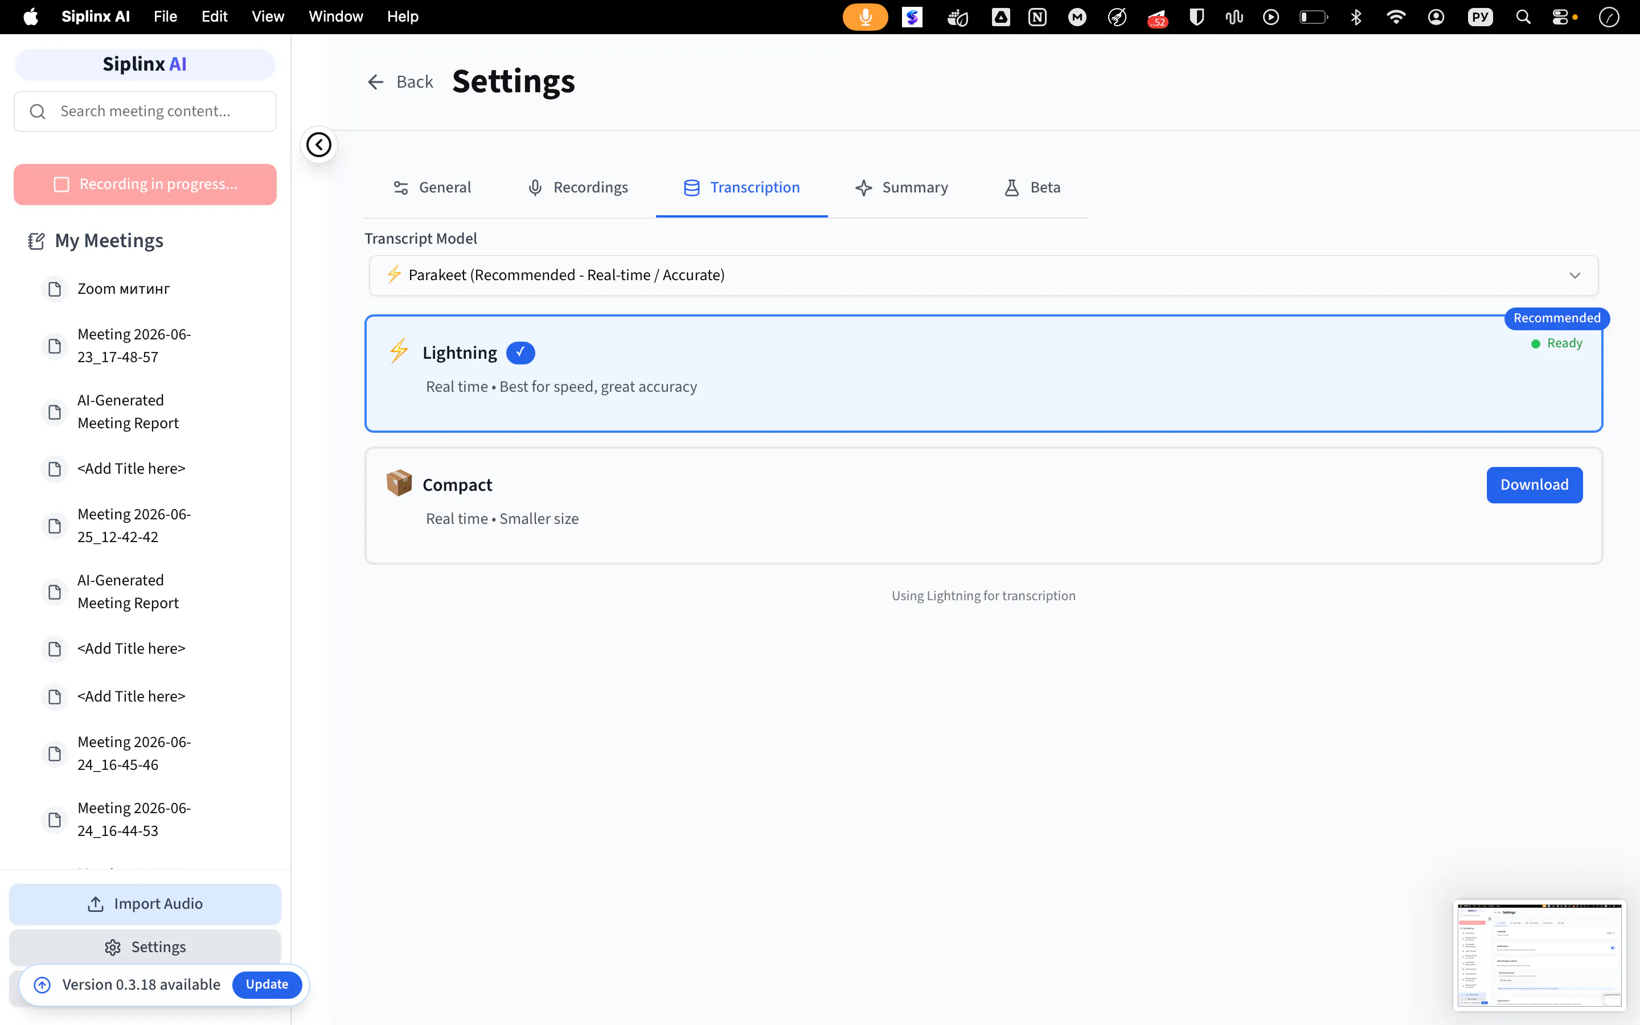Select the Lightning model card
Viewport: 1640px width, 1025px height.
click(983, 374)
